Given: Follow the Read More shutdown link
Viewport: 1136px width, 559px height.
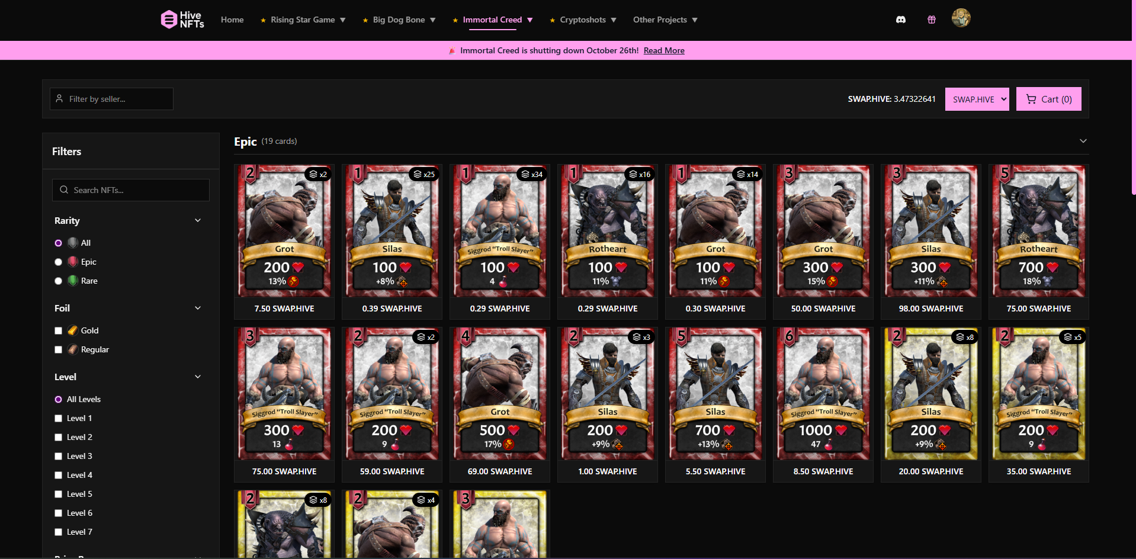Looking at the screenshot, I should [664, 50].
